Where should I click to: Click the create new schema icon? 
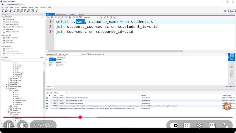(15, 11)
